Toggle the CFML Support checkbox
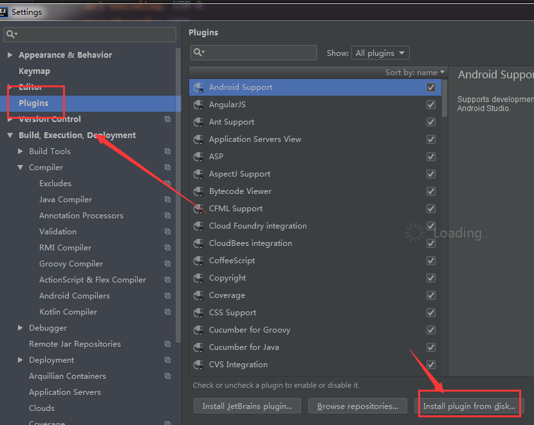This screenshot has height=425, width=534. (431, 209)
